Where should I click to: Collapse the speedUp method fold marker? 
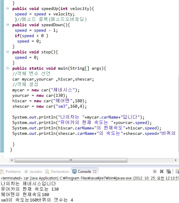pos(8,8)
